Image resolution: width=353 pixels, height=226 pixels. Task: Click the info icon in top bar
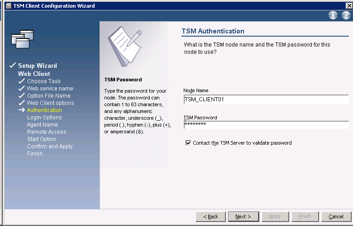pyautogui.click(x=333, y=15)
